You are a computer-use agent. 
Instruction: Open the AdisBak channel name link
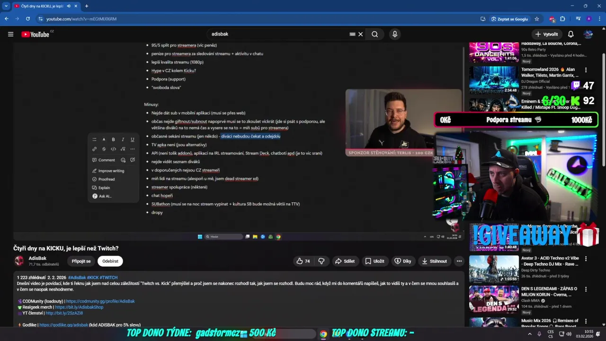click(37, 259)
